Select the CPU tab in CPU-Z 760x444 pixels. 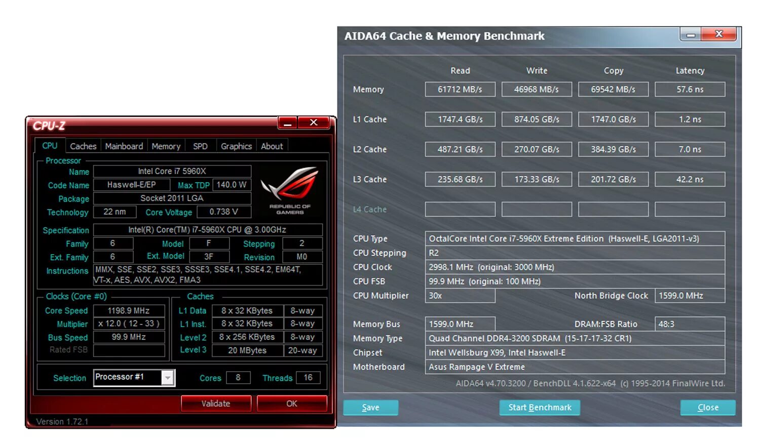click(x=50, y=146)
